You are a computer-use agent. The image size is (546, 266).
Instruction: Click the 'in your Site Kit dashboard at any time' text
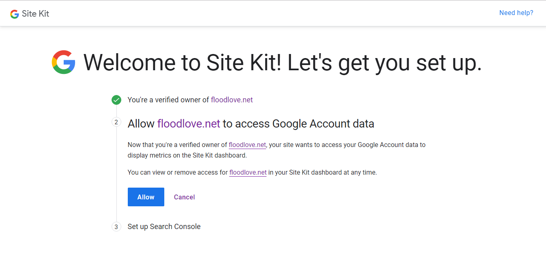322,172
